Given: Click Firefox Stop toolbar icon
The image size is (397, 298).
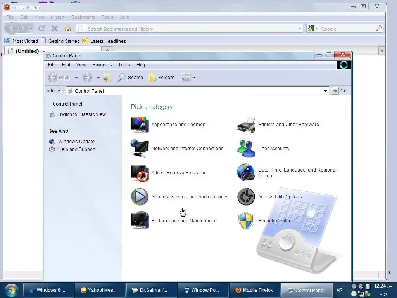Looking at the screenshot, I should 54,28.
